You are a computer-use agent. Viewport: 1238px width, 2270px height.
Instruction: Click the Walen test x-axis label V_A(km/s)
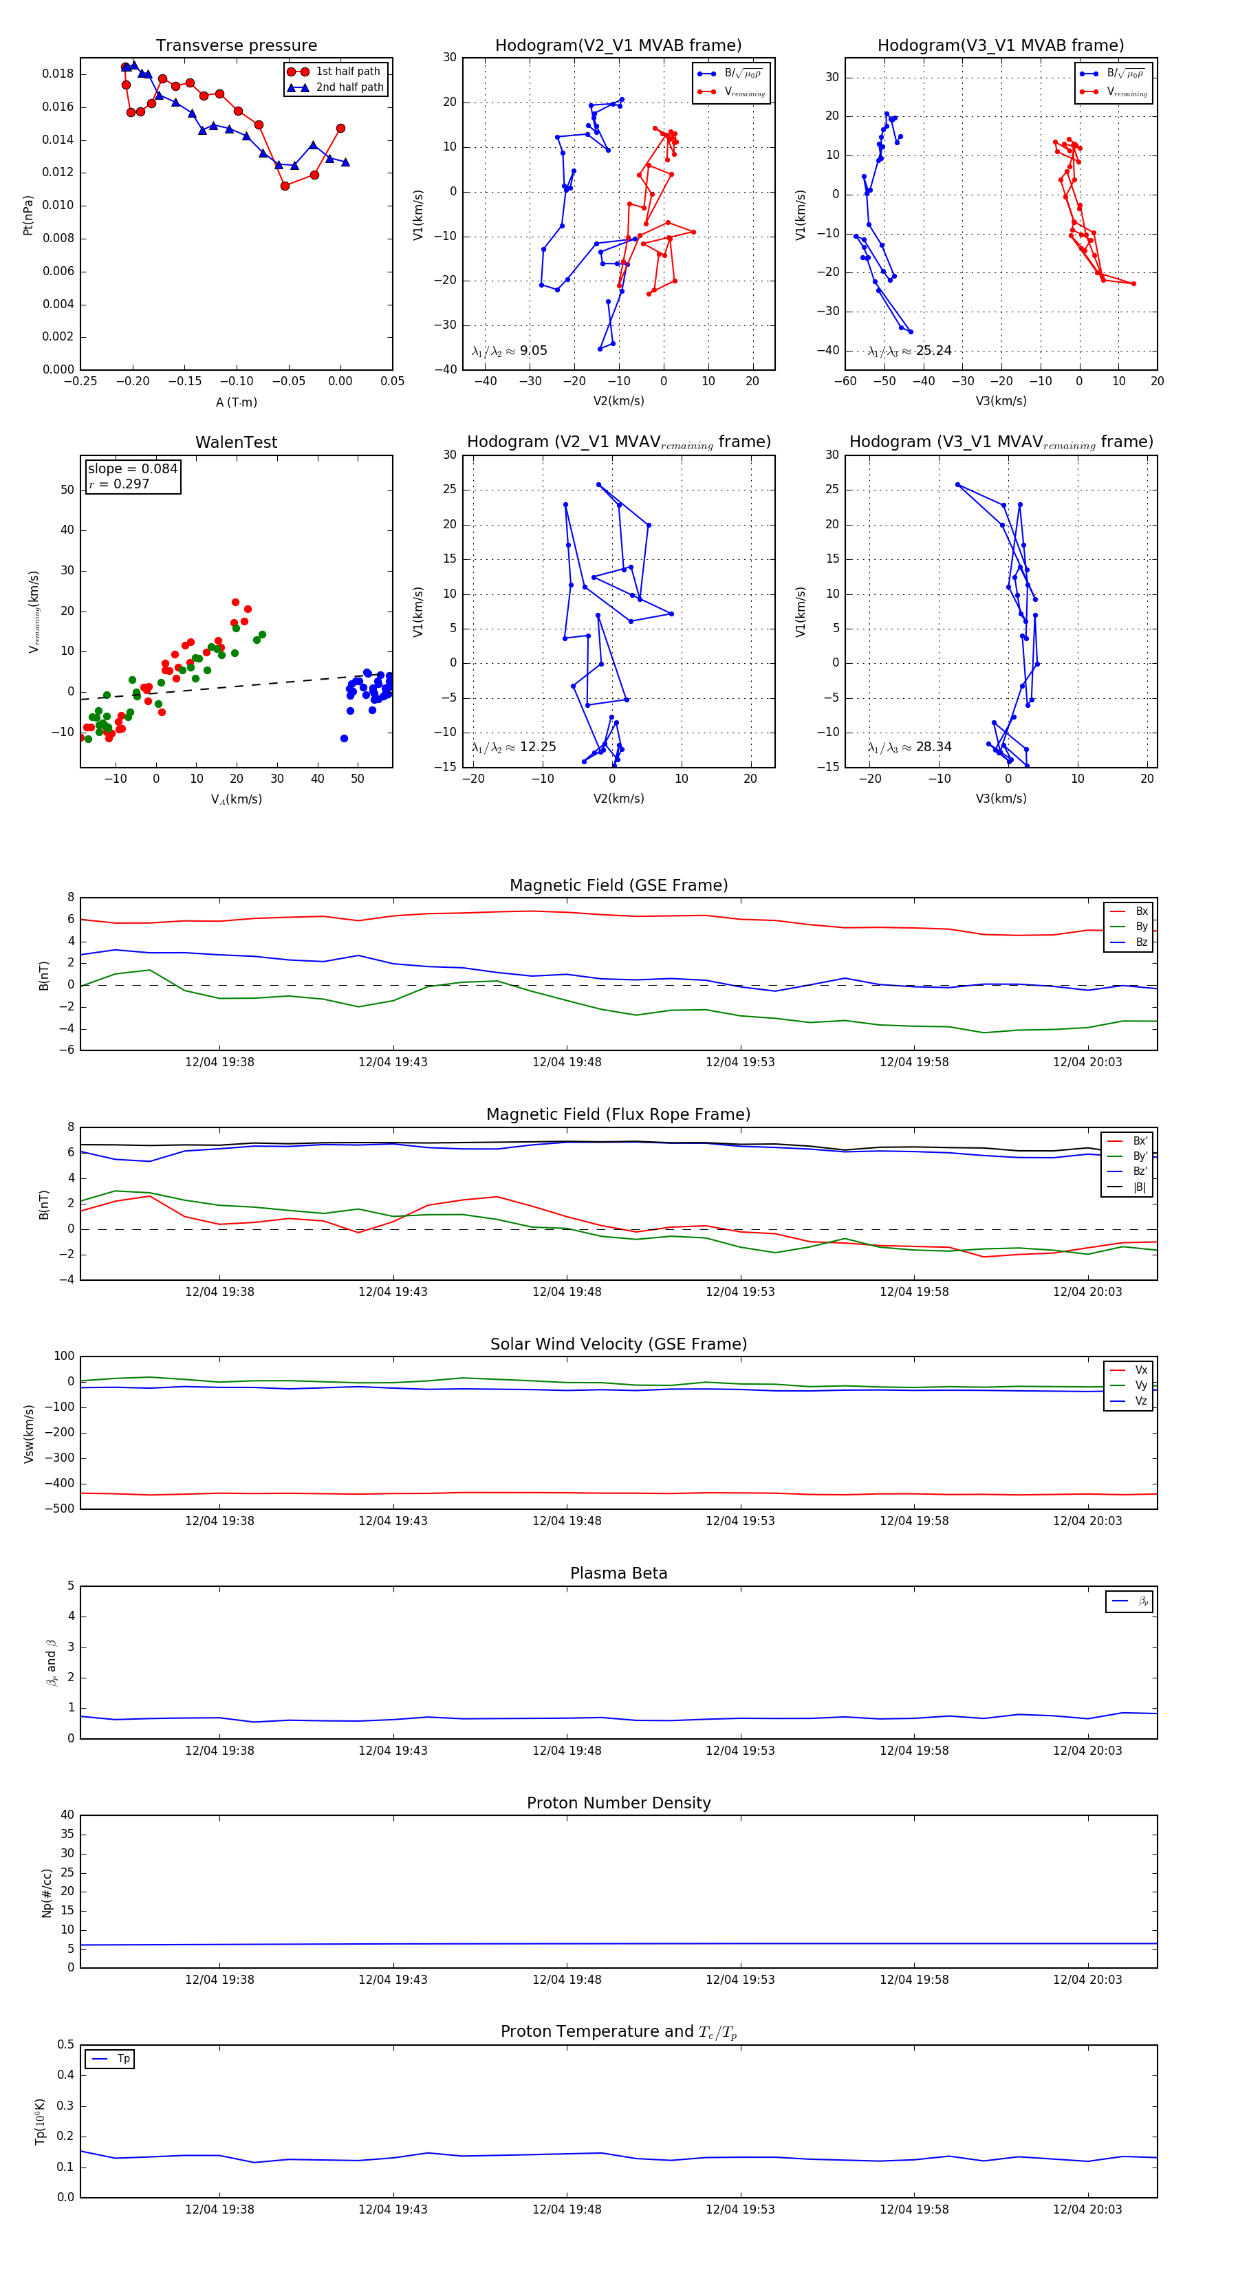[x=236, y=799]
